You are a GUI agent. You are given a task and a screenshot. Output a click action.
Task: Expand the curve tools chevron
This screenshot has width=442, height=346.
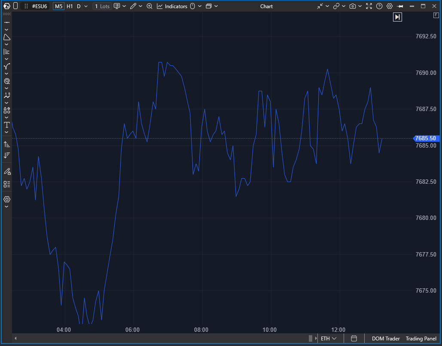(x=7, y=74)
